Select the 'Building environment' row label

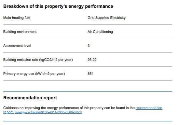20,32
